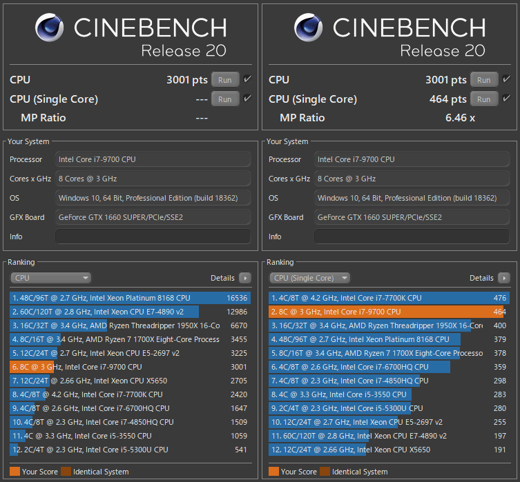Select i7-4850HQ row scoring 1509
Screen dimensions: 520x482
coord(130,422)
